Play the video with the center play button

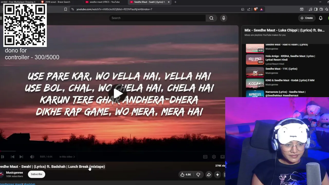click(x=118, y=94)
